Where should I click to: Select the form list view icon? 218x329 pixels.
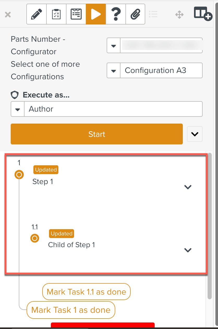tap(76, 14)
